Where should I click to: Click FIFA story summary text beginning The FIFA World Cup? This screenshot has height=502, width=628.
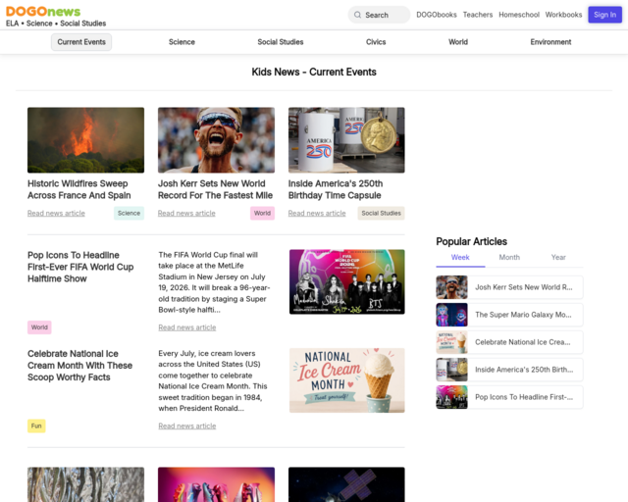(x=214, y=282)
